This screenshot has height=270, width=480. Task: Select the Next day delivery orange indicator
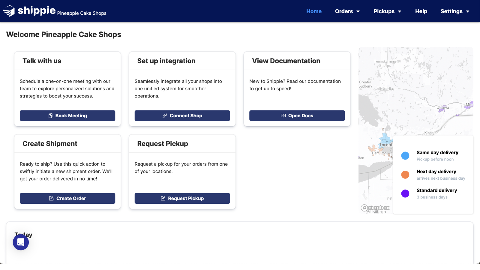point(405,175)
